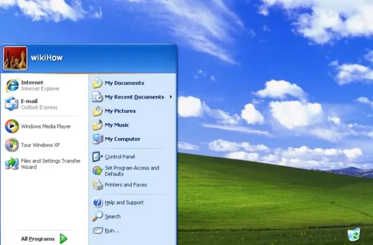Open My Recent Documents label
The width and height of the screenshot is (373, 245).
[134, 97]
